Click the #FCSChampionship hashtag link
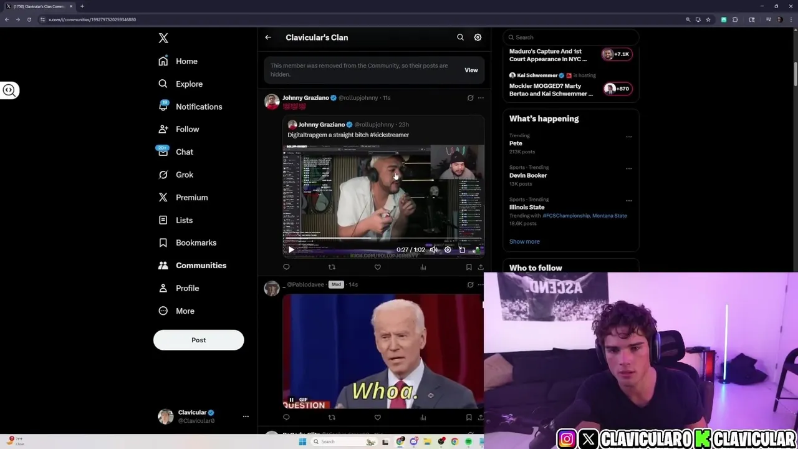 point(566,216)
